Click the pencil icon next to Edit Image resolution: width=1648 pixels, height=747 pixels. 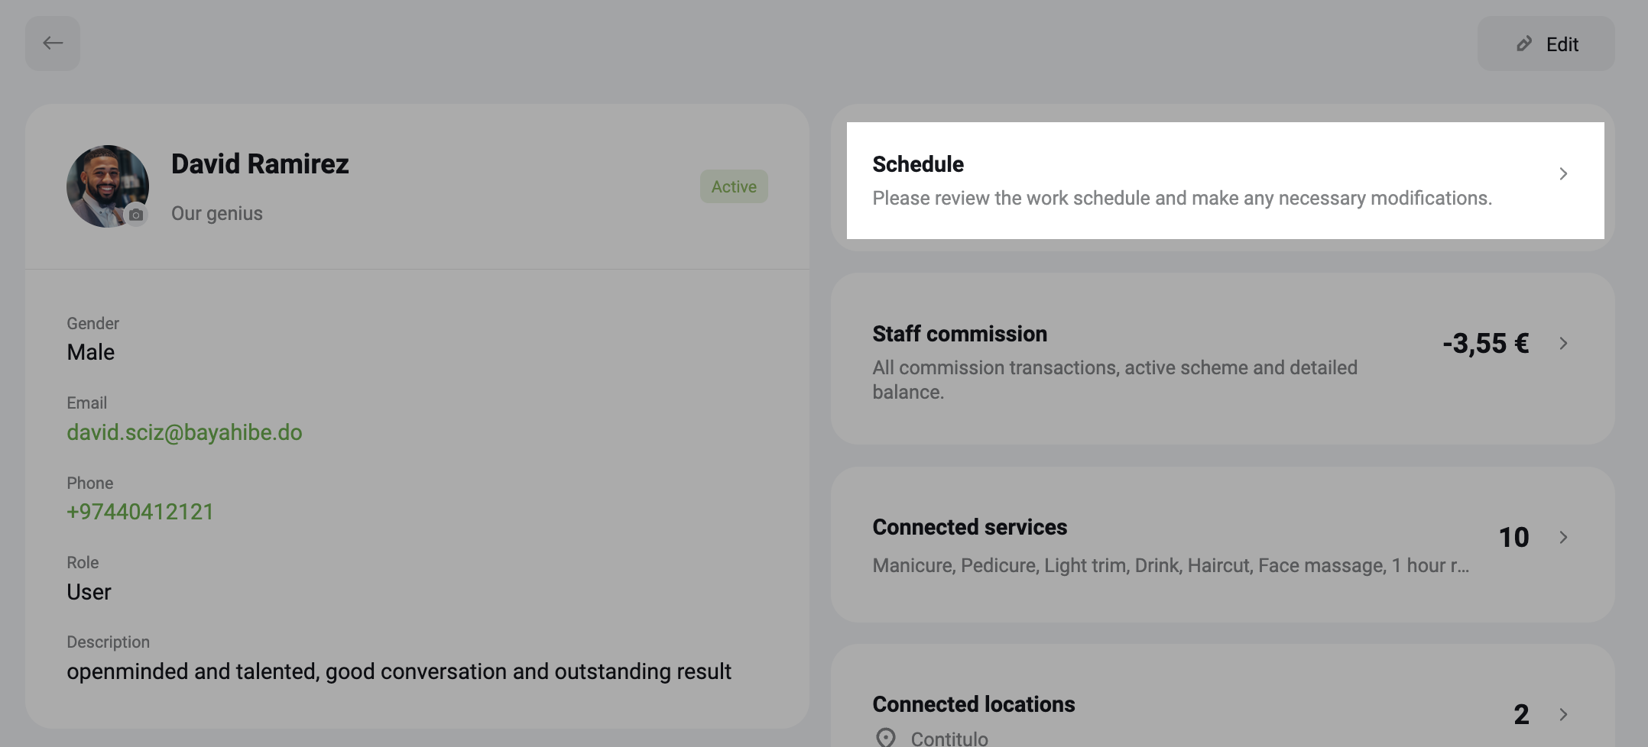(x=1524, y=44)
